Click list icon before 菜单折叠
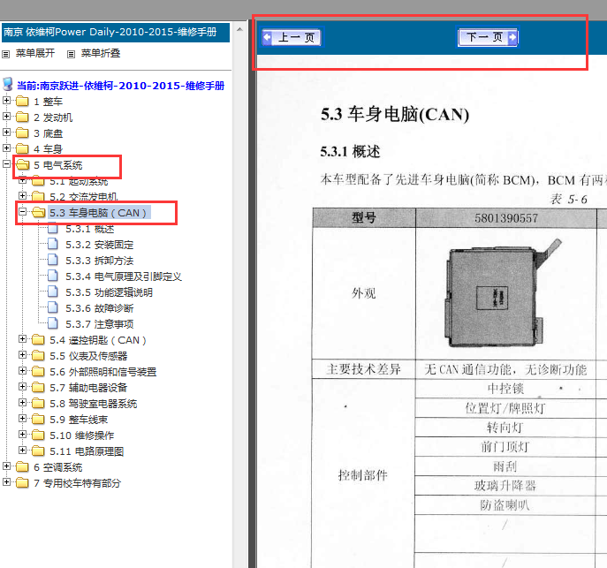The width and height of the screenshot is (607, 568). [x=71, y=54]
